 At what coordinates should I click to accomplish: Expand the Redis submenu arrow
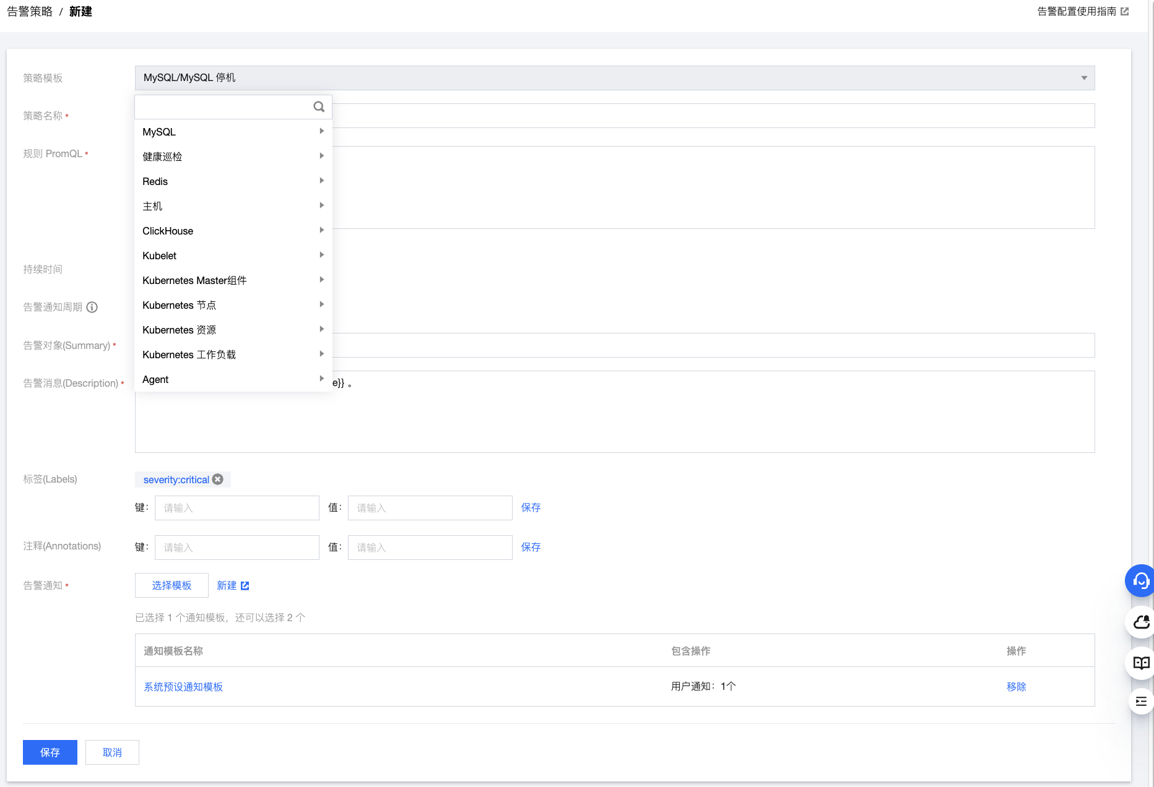tap(322, 181)
